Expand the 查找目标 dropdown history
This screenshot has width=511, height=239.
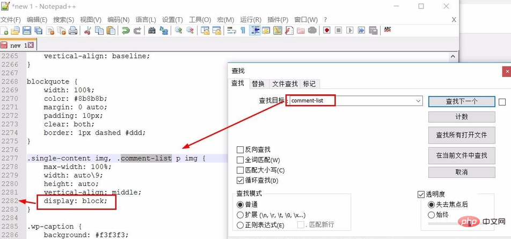419,101
